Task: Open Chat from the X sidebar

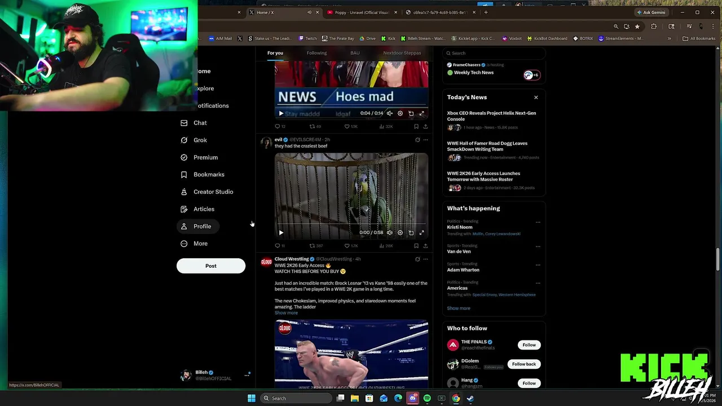Action: click(x=193, y=123)
